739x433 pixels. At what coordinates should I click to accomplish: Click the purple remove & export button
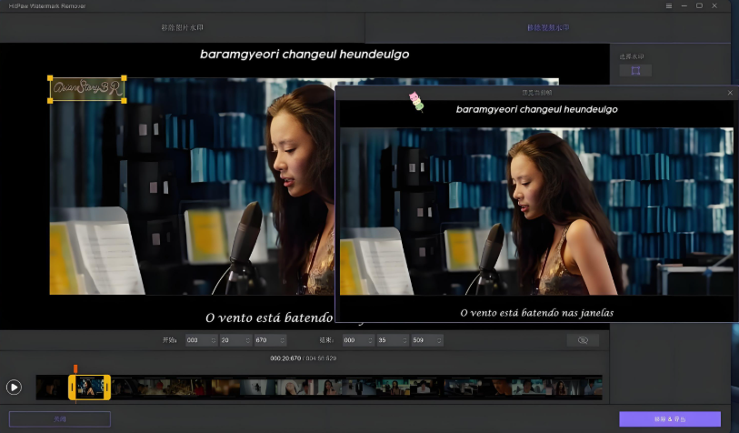[x=669, y=419]
